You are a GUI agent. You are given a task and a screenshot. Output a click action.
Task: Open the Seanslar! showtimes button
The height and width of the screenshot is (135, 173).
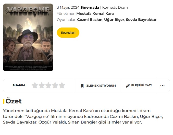click(68, 33)
